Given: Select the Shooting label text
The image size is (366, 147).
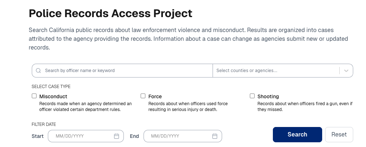Looking at the screenshot, I should coord(268,96).
